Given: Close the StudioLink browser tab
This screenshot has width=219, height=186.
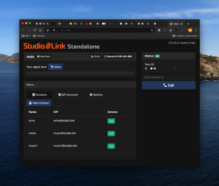Looking at the screenshot, I should pos(181,24).
